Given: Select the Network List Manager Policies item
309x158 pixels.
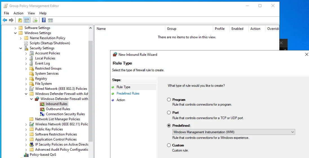Looking at the screenshot, I should point(57,119).
